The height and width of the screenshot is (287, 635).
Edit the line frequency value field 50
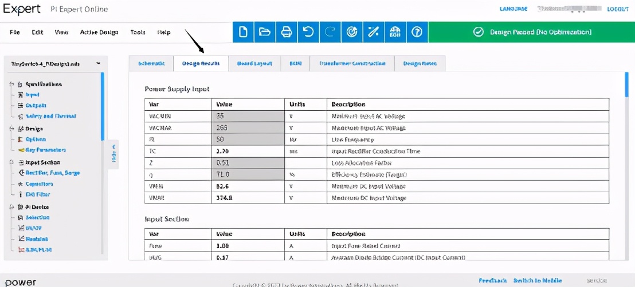[x=248, y=139]
